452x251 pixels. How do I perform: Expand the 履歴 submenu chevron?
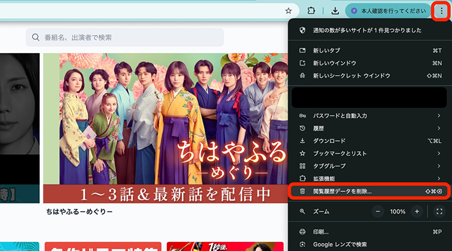pyautogui.click(x=439, y=128)
